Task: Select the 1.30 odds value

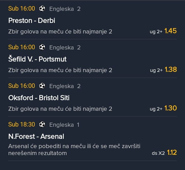Action: tap(171, 108)
